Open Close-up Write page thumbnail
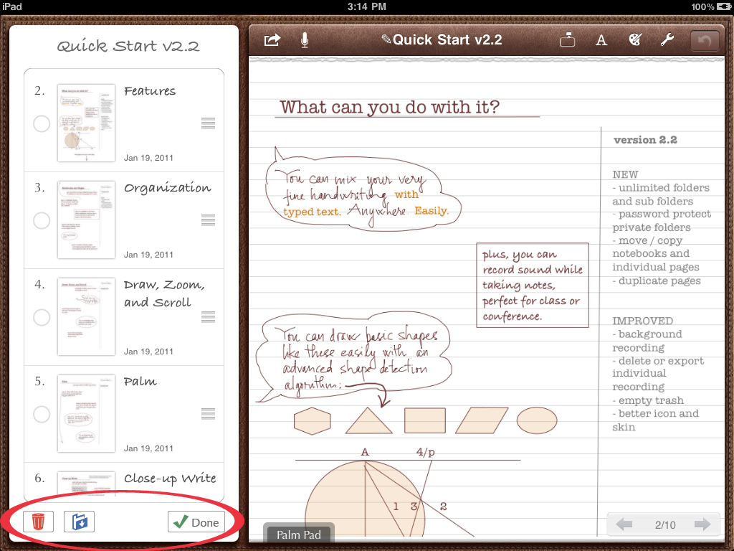The height and width of the screenshot is (551, 734). pos(86,483)
